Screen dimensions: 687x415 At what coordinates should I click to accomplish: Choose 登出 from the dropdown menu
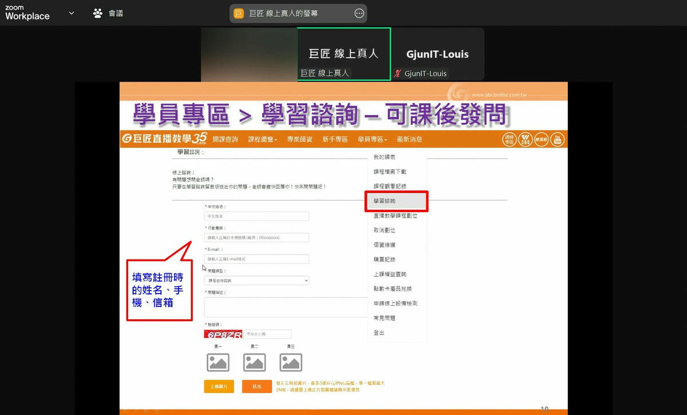coord(378,333)
